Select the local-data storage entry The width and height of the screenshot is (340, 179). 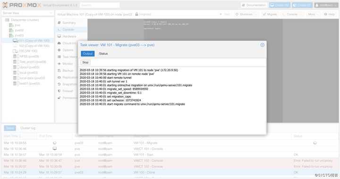[x=29, y=78]
